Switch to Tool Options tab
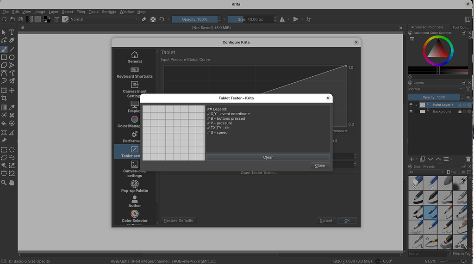This screenshot has width=474, height=264. [x=461, y=27]
